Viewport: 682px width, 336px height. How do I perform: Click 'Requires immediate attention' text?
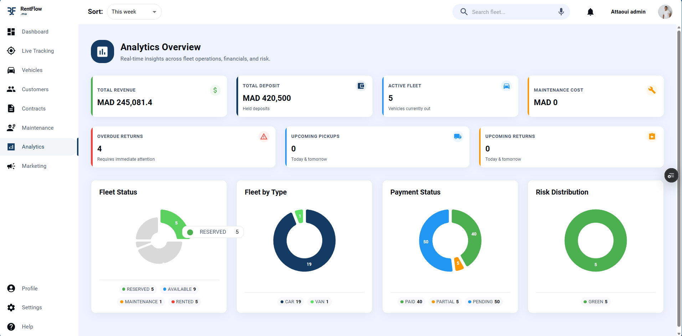[126, 159]
